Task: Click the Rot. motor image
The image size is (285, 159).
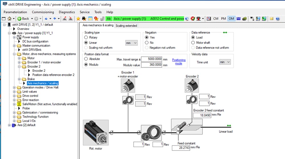Action: 96,132
